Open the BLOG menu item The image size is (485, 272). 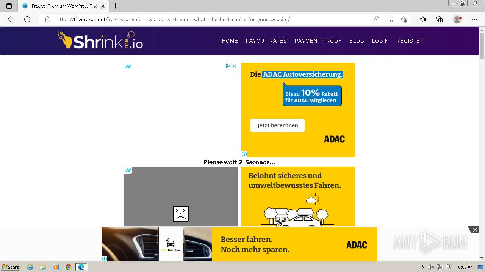pos(357,41)
